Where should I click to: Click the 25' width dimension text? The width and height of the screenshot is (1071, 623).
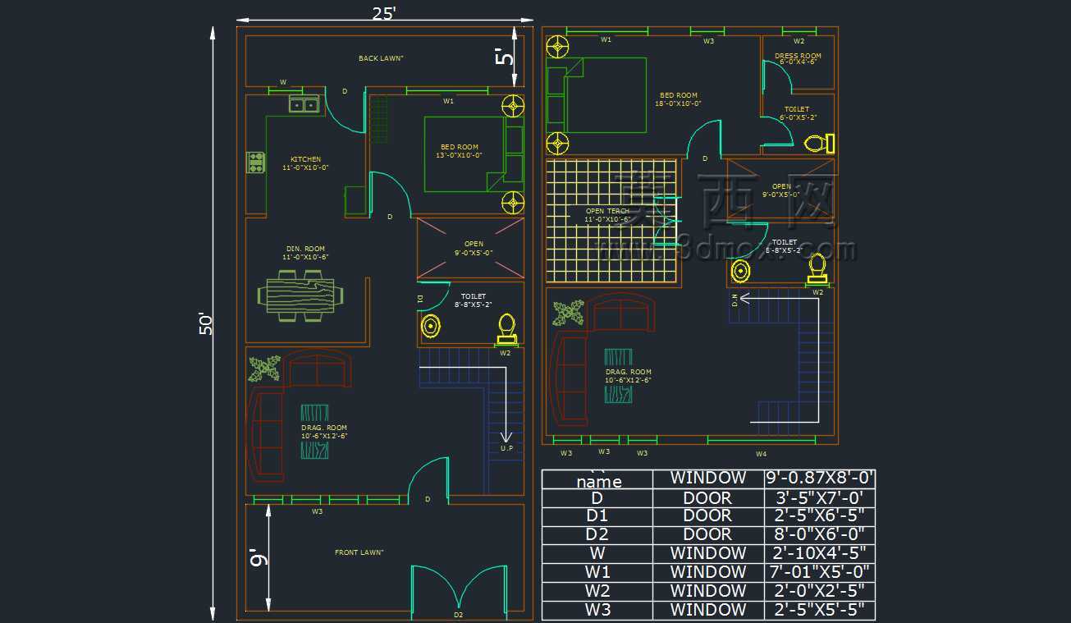[x=384, y=13]
